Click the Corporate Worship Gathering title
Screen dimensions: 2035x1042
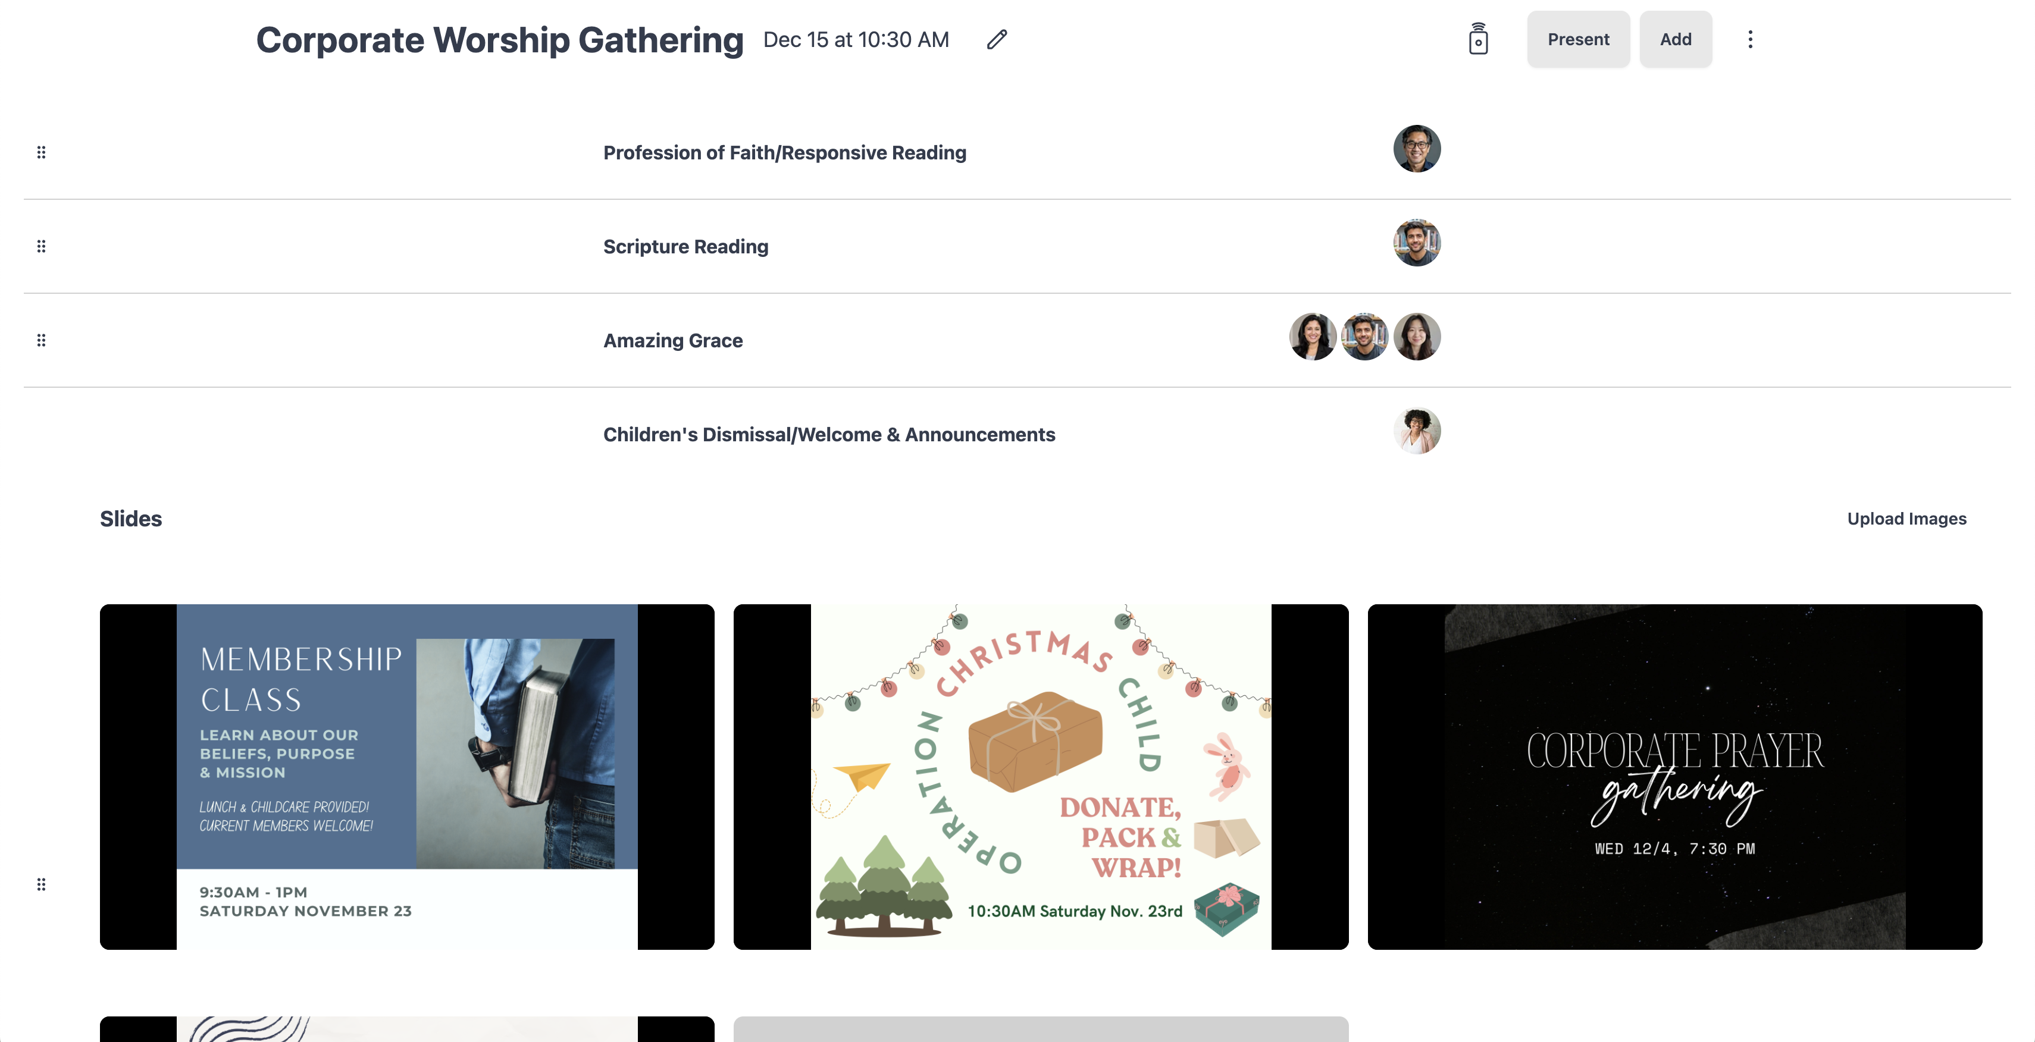tap(499, 39)
